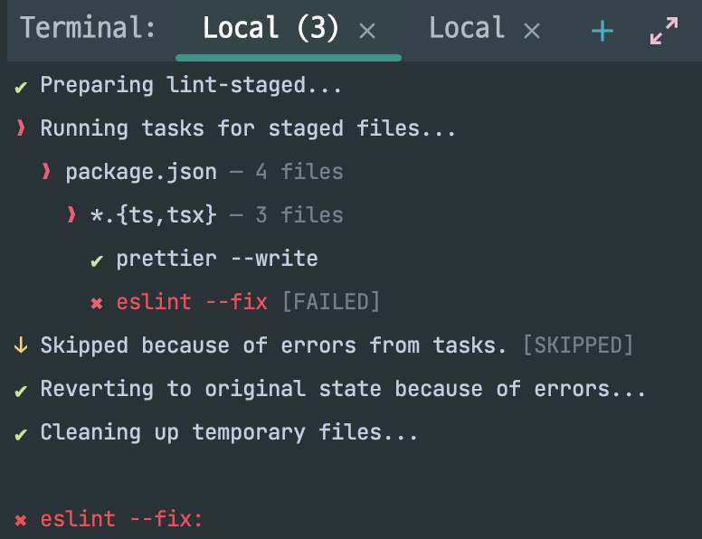702x539 pixels.
Task: Click the red X beside bottom eslint --fix:
Action: click(21, 520)
